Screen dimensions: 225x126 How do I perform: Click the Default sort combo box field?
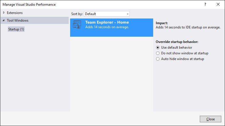(x=104, y=14)
